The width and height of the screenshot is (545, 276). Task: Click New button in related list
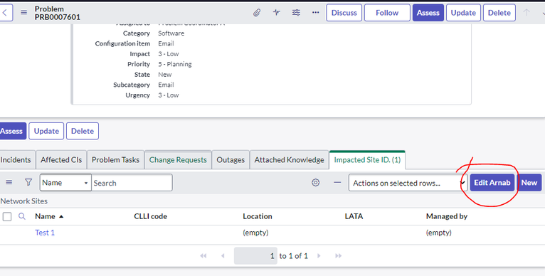pyautogui.click(x=529, y=183)
